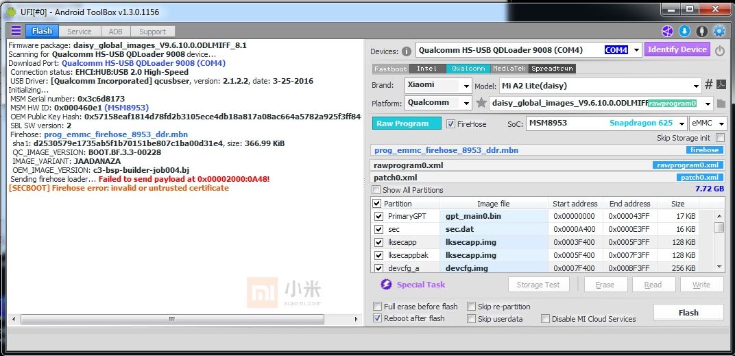
Task: Enable Full erase before flash
Action: [x=377, y=307]
